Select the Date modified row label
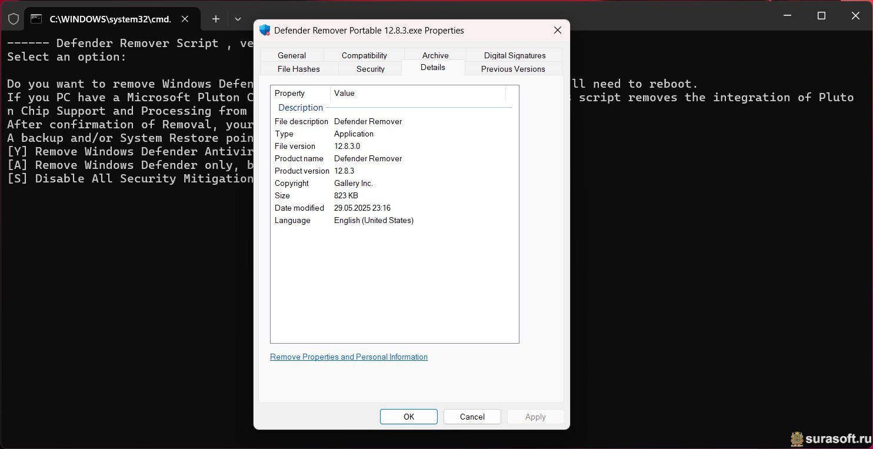 pyautogui.click(x=299, y=208)
